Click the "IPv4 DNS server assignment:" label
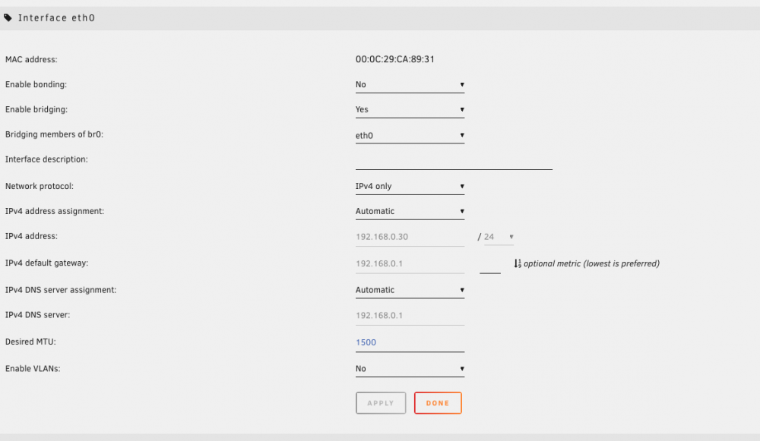This screenshot has width=760, height=441. pos(61,290)
